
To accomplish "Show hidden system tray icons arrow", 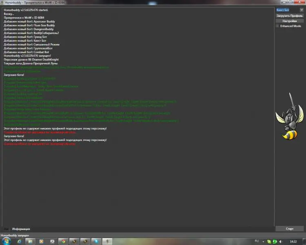I will (x=263, y=241).
